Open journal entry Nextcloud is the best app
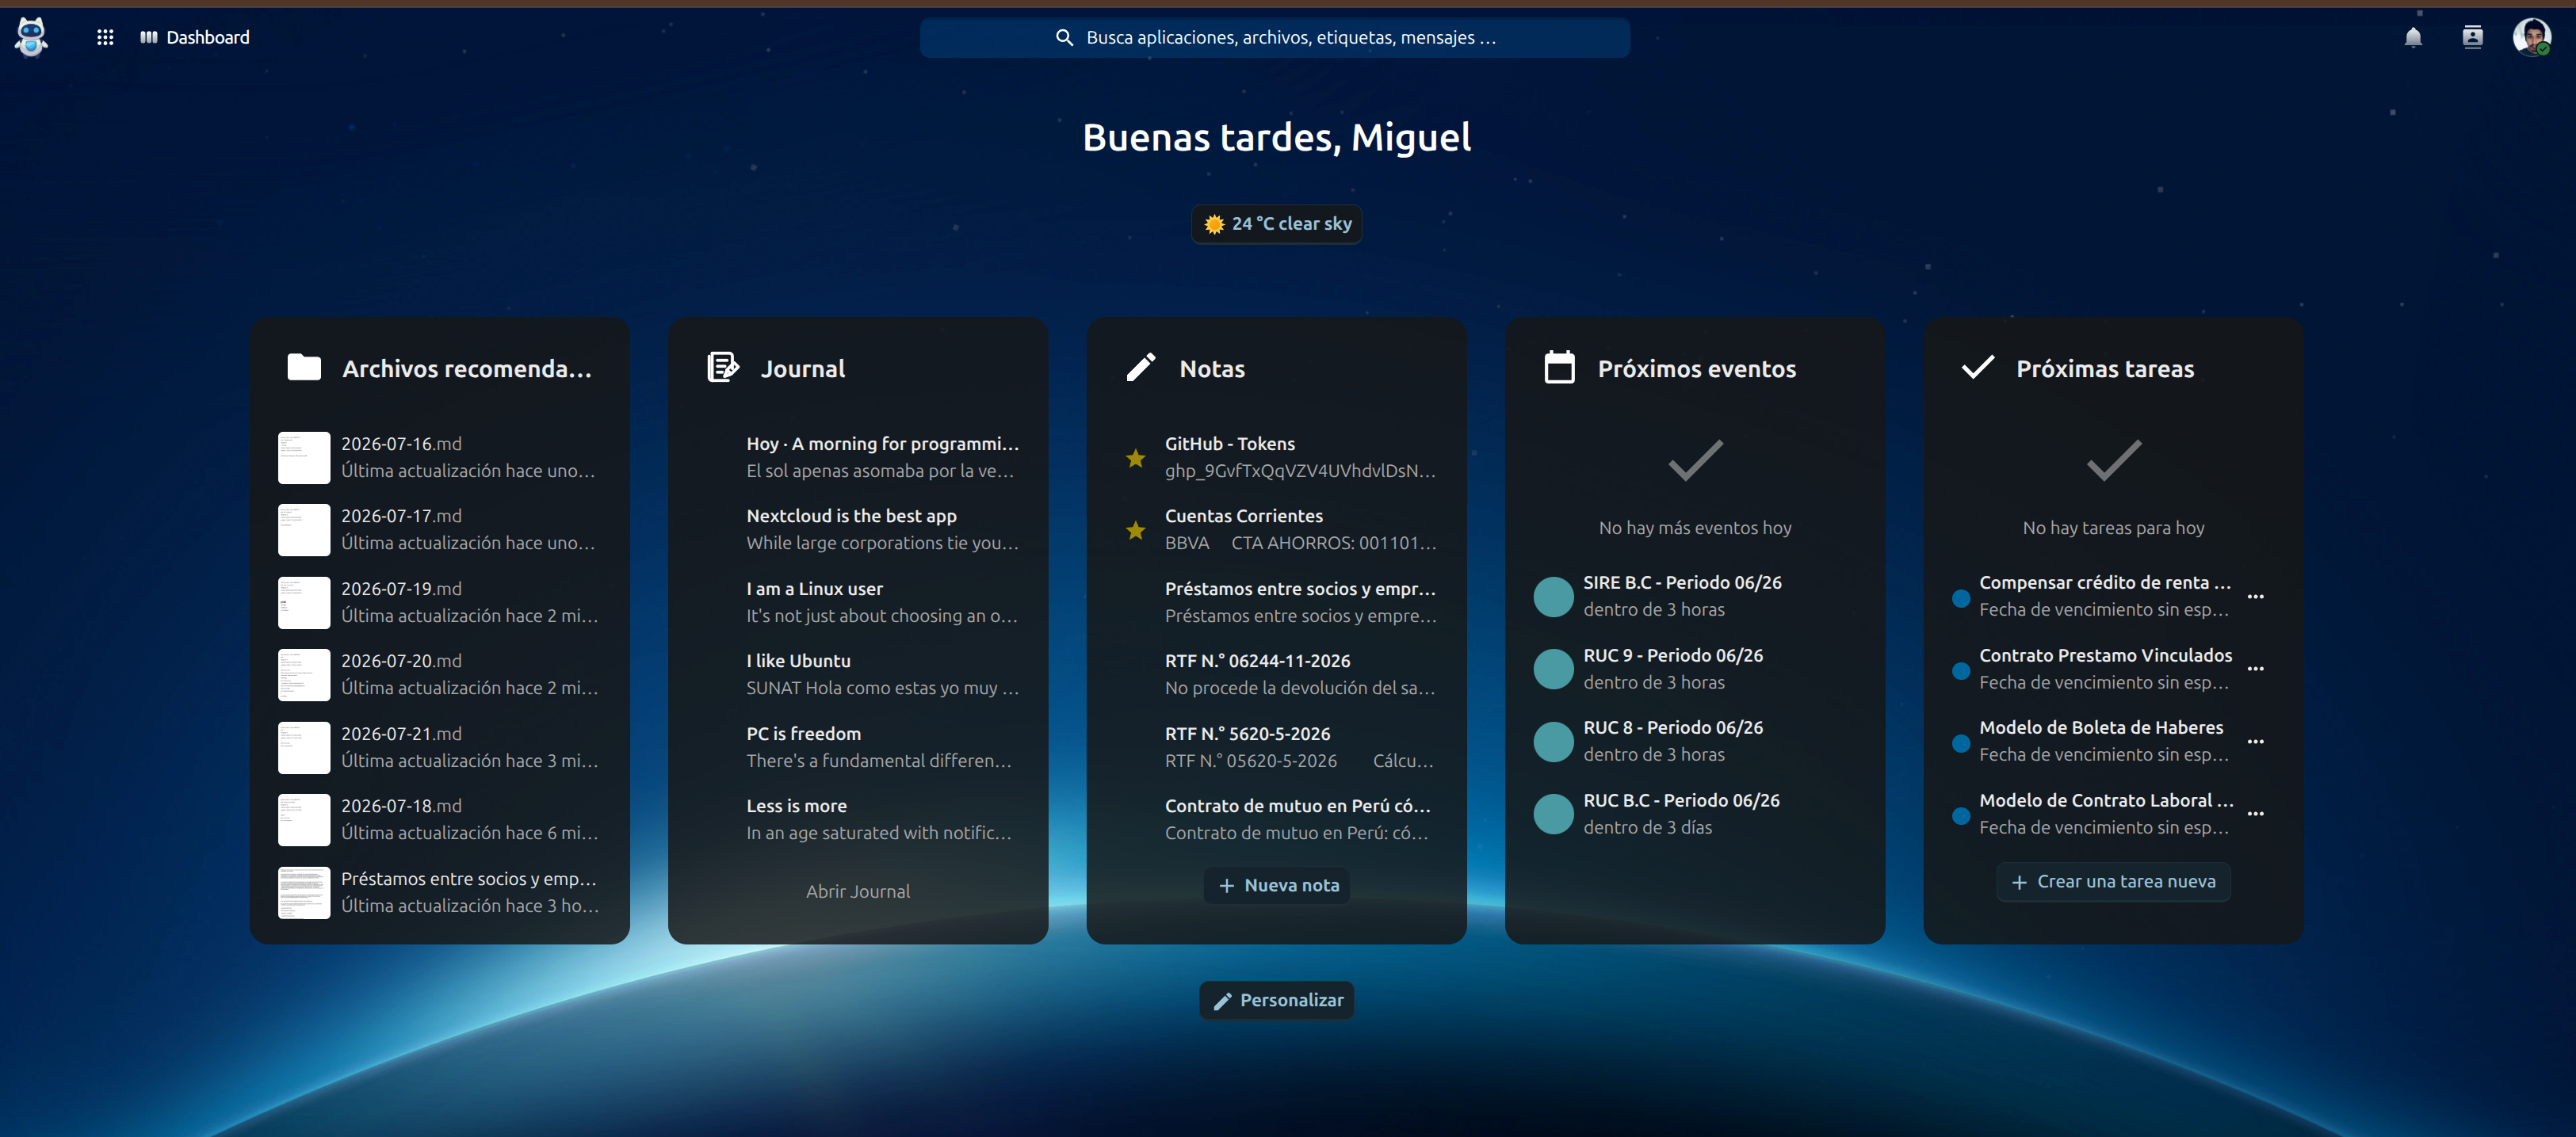Image resolution: width=2576 pixels, height=1137 pixels. click(x=858, y=530)
